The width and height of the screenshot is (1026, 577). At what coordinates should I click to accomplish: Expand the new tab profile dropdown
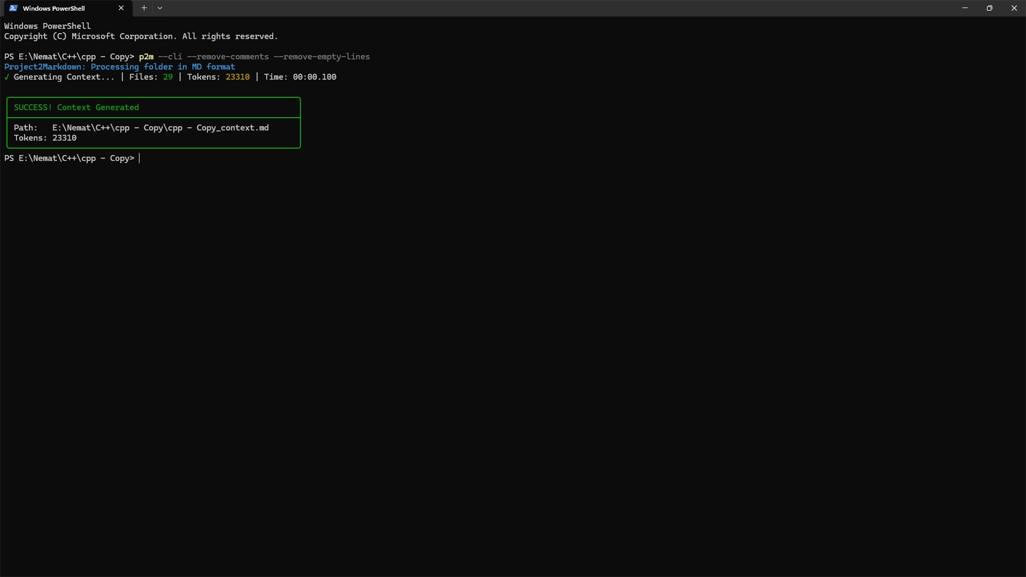tap(160, 8)
